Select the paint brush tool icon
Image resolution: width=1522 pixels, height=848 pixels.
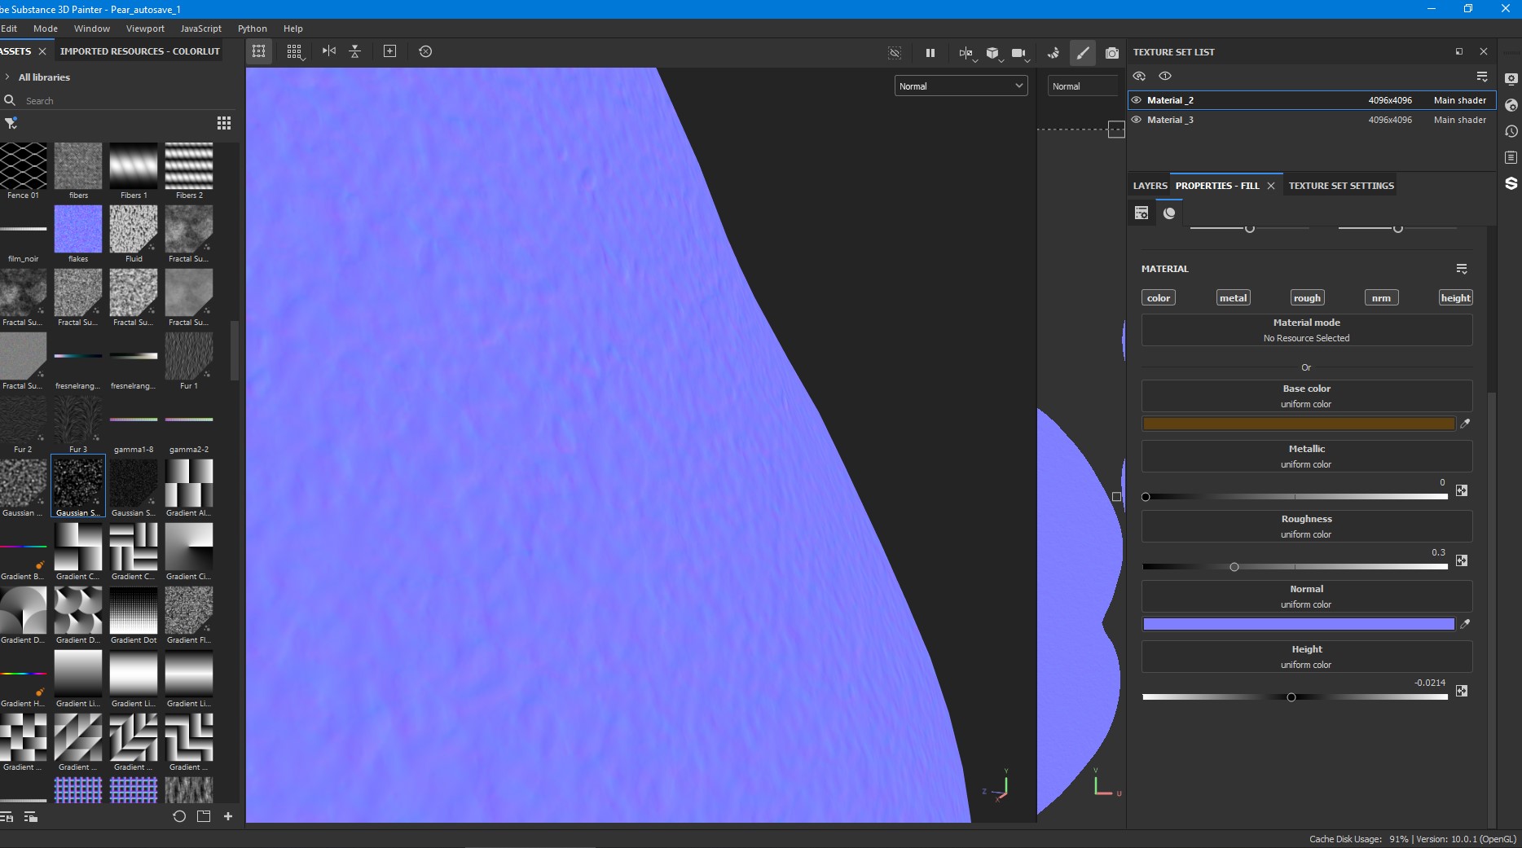click(x=1082, y=53)
